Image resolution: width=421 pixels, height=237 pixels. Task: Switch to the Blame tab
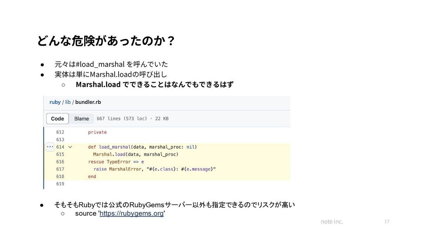click(x=81, y=118)
